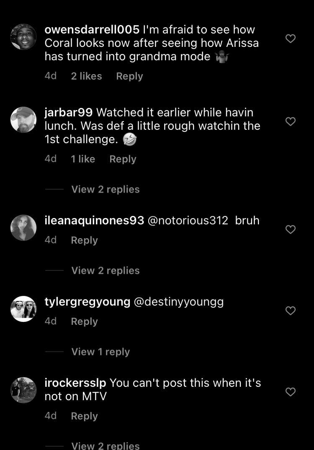Open ileanaquinones93's avatar
The height and width of the screenshot is (450, 314).
click(x=23, y=228)
